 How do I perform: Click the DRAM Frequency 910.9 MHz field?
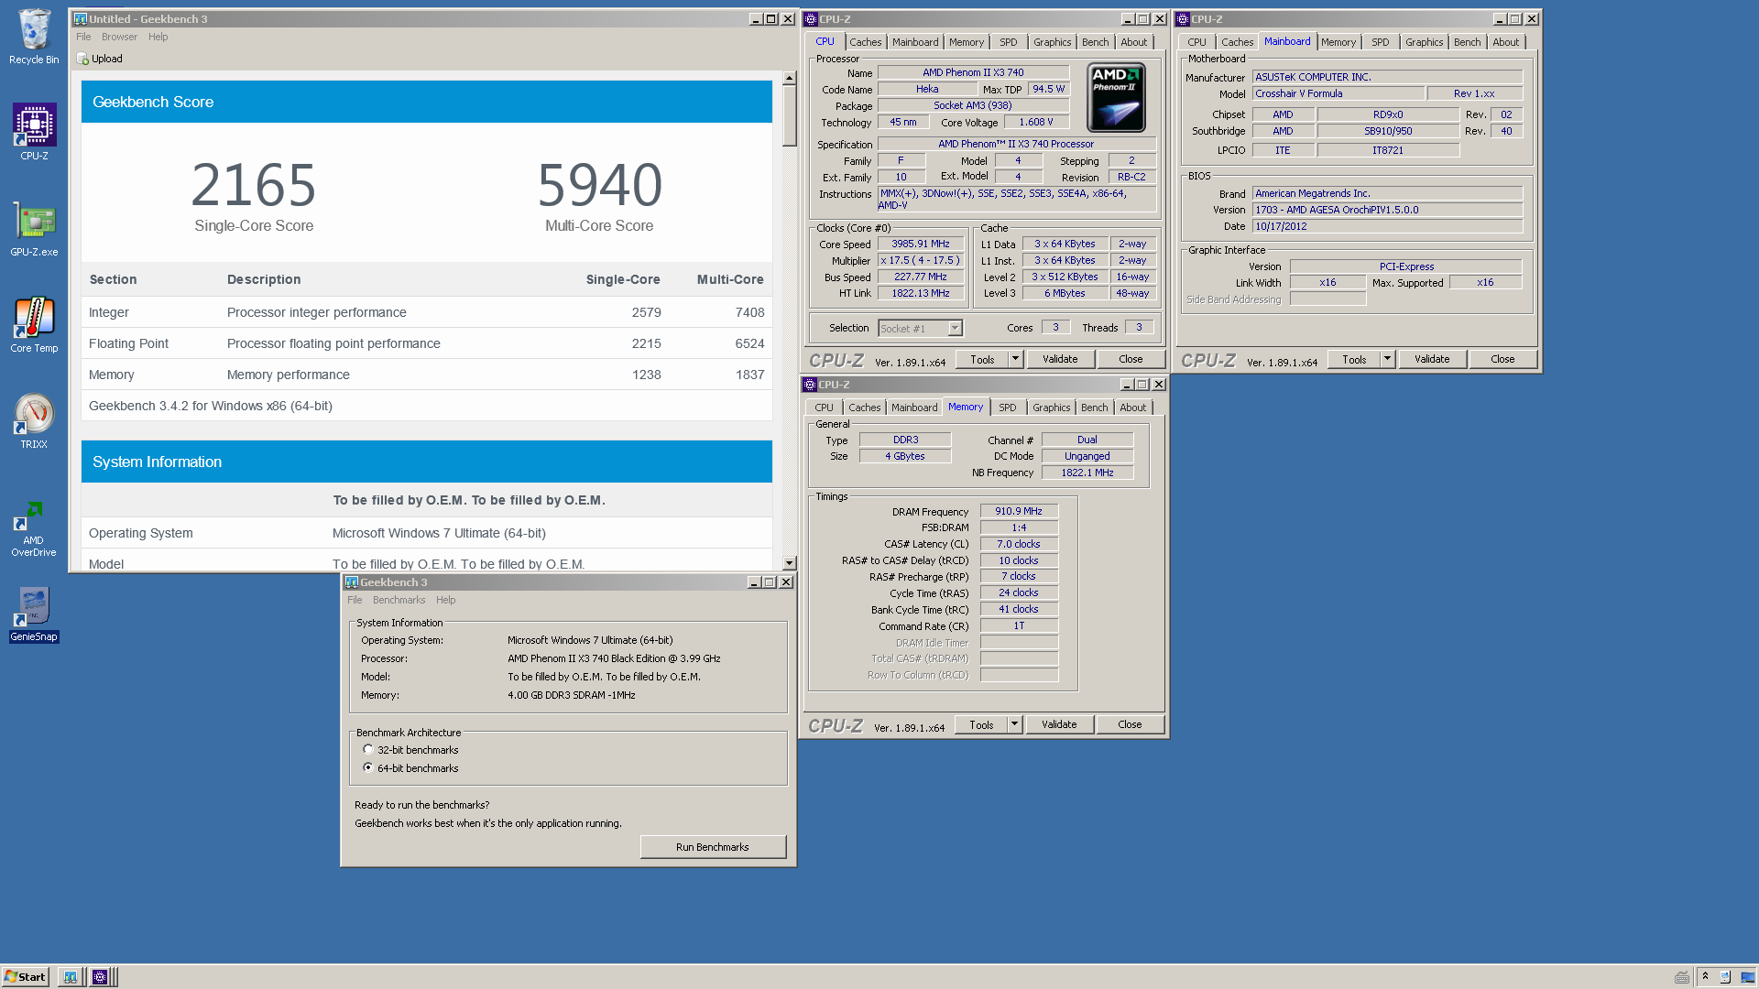[1019, 512]
